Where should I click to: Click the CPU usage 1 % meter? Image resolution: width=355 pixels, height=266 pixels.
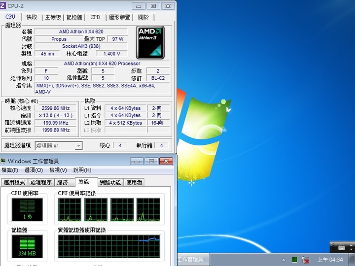pyautogui.click(x=27, y=210)
